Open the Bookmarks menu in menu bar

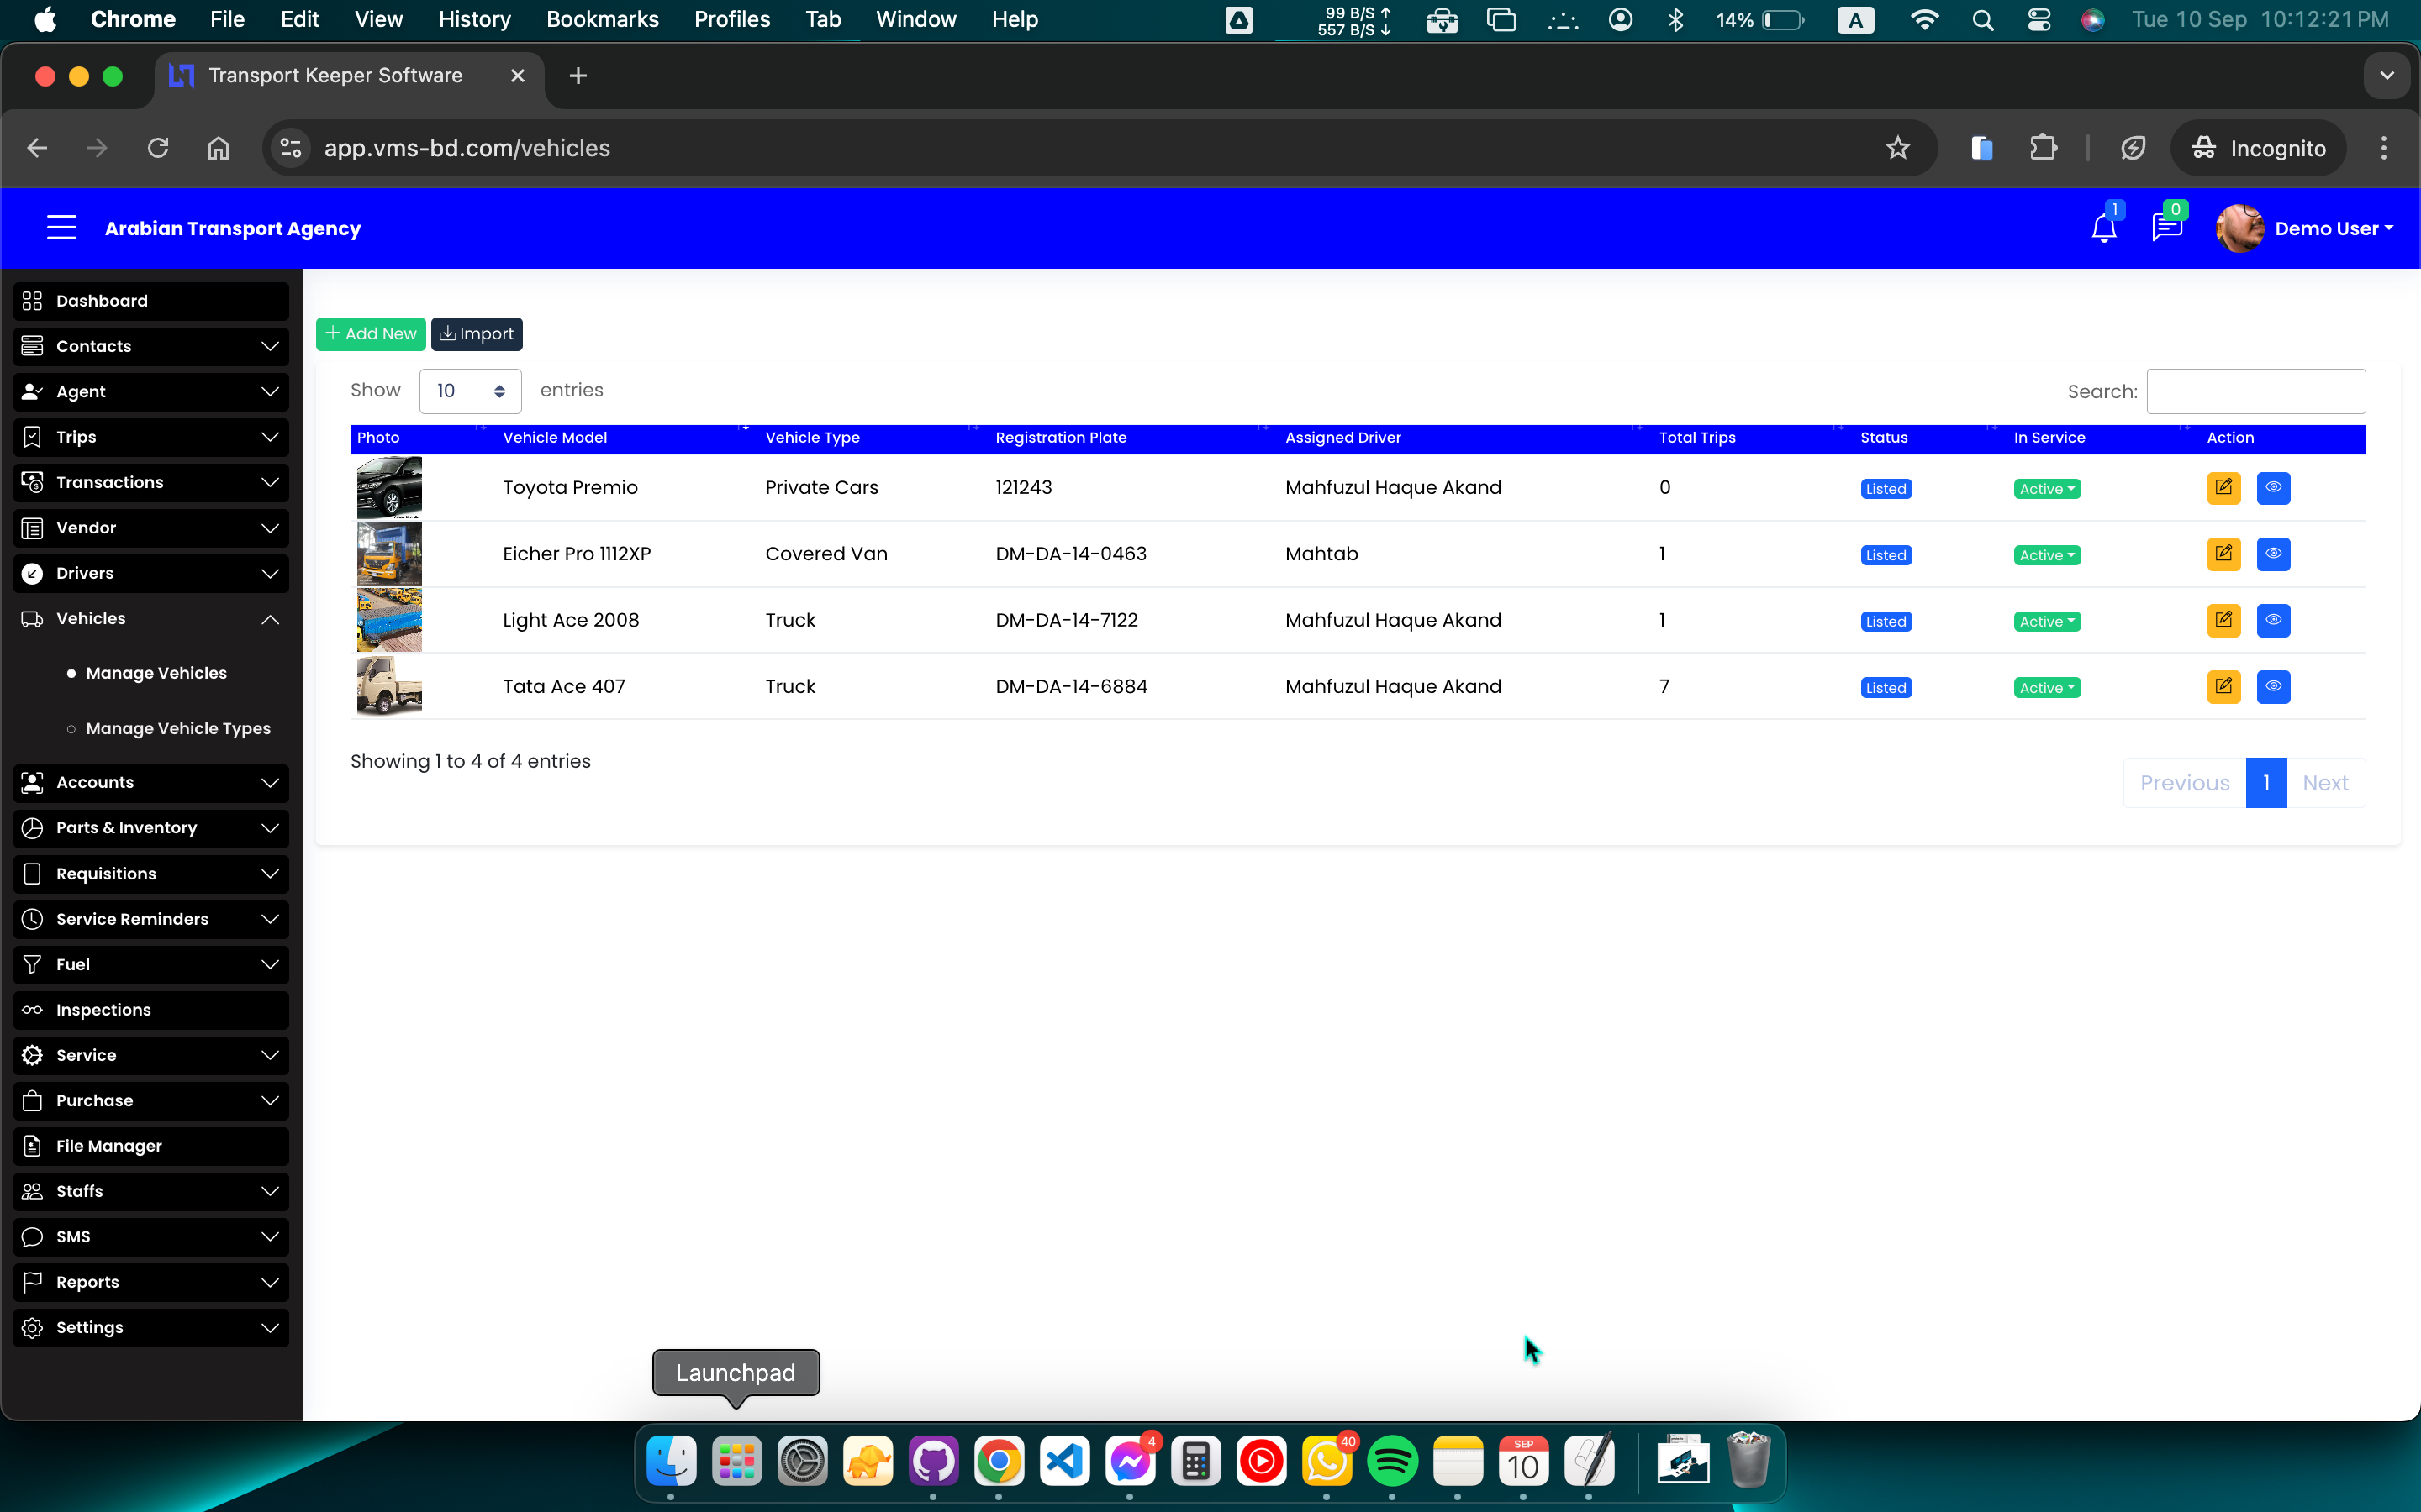(602, 19)
